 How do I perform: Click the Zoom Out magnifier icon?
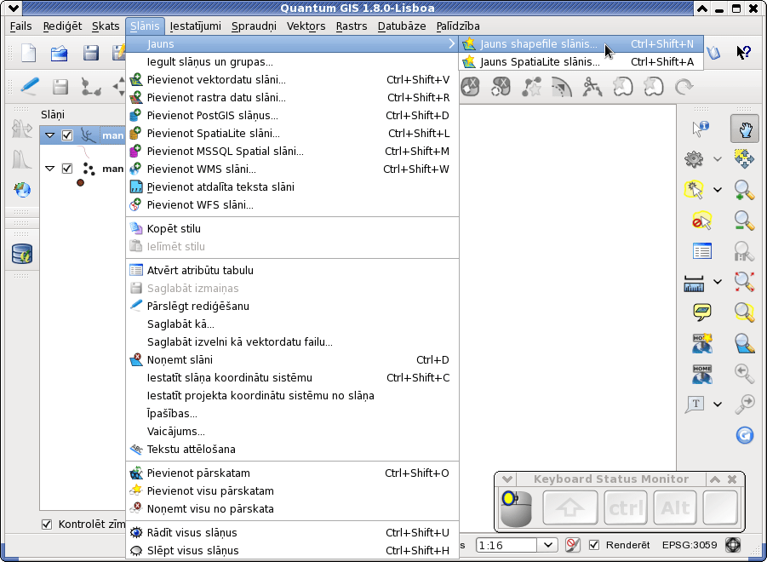pos(744,221)
